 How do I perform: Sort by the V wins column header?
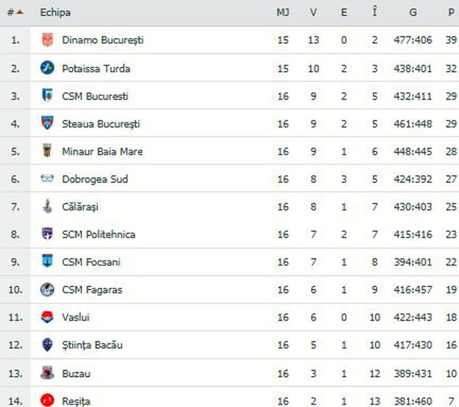(x=313, y=13)
